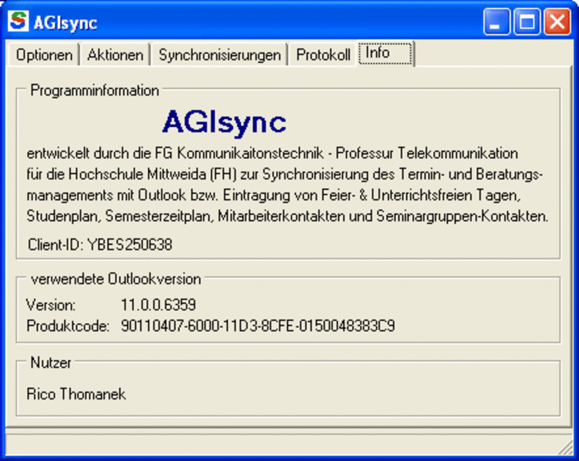Click the Produktcode value 90110407-6000-11D3-8CFE-0150048383C9

click(x=258, y=326)
